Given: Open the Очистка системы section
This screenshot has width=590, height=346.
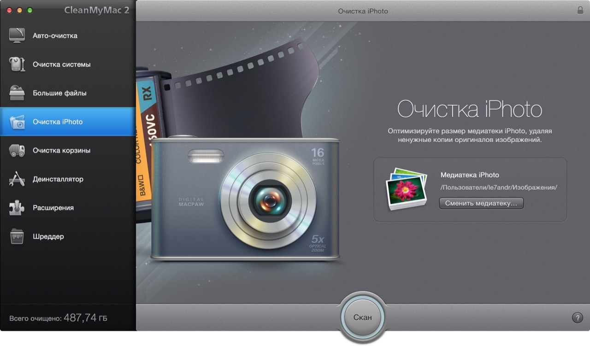Looking at the screenshot, I should coord(68,65).
